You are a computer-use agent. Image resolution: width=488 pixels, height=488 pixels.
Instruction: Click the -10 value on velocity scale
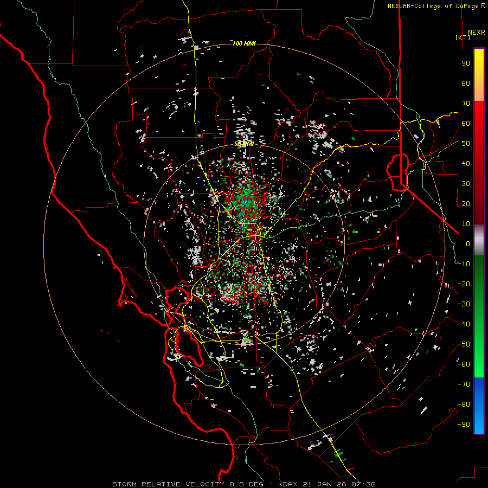coord(464,264)
